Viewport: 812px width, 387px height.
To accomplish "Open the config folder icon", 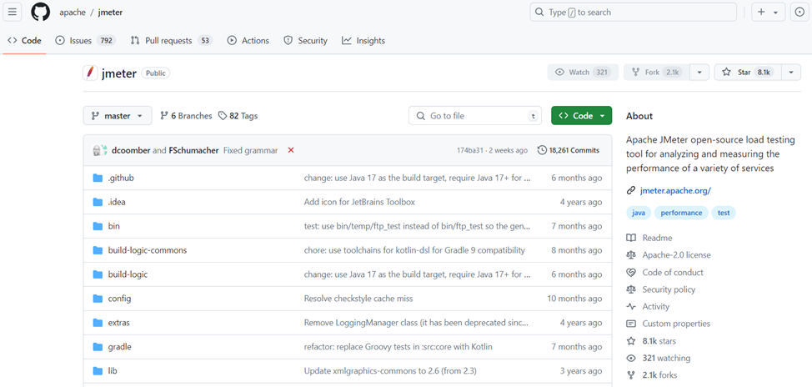I will click(98, 299).
